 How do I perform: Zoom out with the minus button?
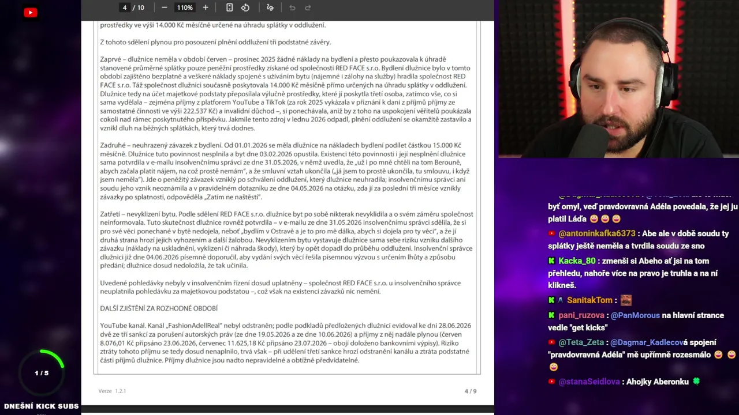[165, 7]
